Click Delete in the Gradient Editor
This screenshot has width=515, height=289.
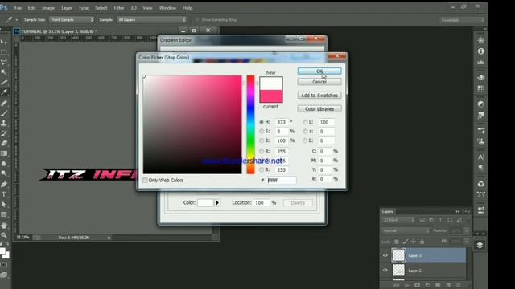pos(298,203)
